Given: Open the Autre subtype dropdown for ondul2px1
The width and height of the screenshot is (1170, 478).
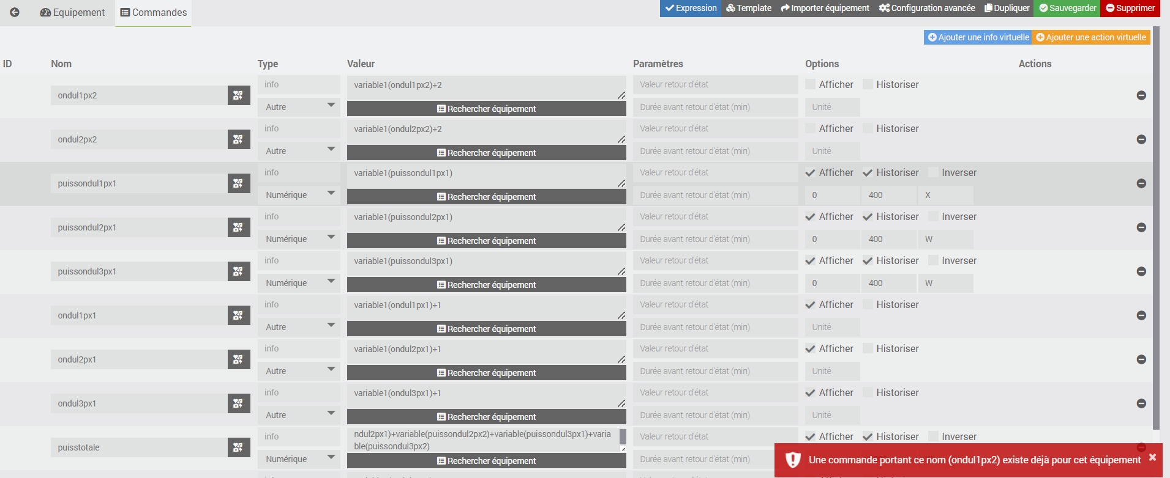Looking at the screenshot, I should pos(299,371).
